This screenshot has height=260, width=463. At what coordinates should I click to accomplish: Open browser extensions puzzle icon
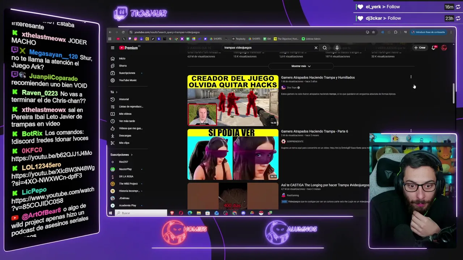[395, 32]
